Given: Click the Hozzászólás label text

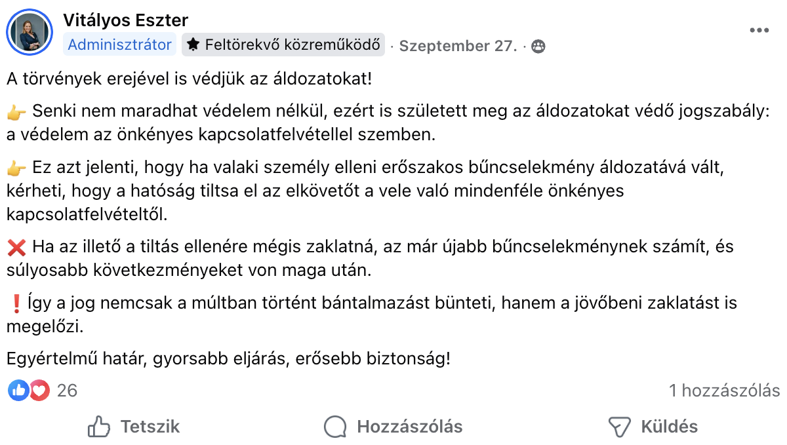Looking at the screenshot, I should tap(409, 427).
